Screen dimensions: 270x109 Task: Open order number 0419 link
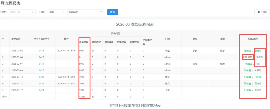pos(41,64)
